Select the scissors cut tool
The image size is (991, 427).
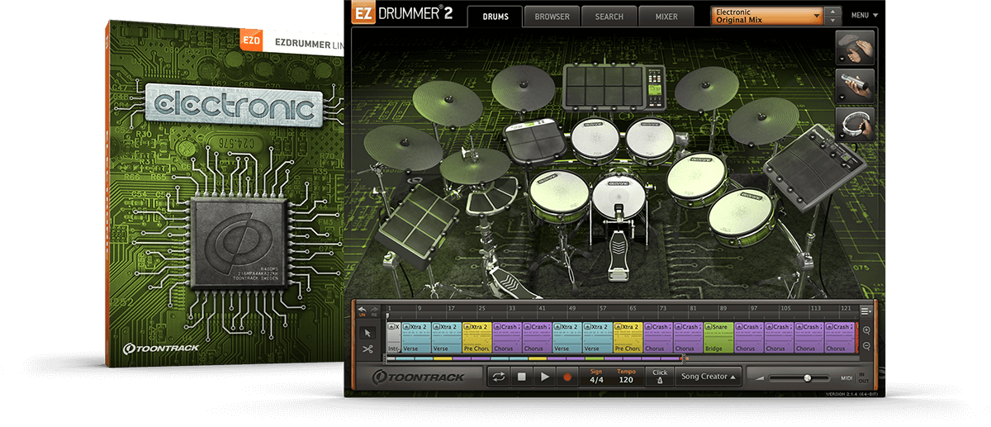point(367,349)
